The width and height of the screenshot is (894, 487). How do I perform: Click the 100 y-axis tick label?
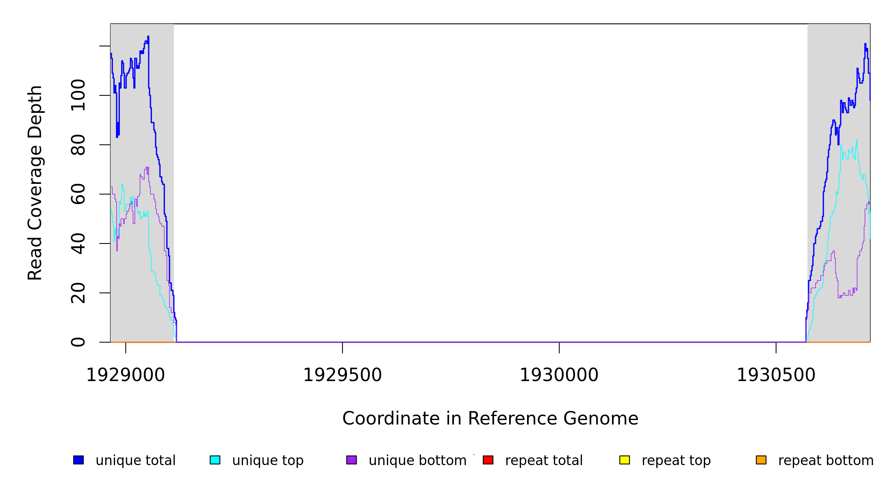[78, 95]
